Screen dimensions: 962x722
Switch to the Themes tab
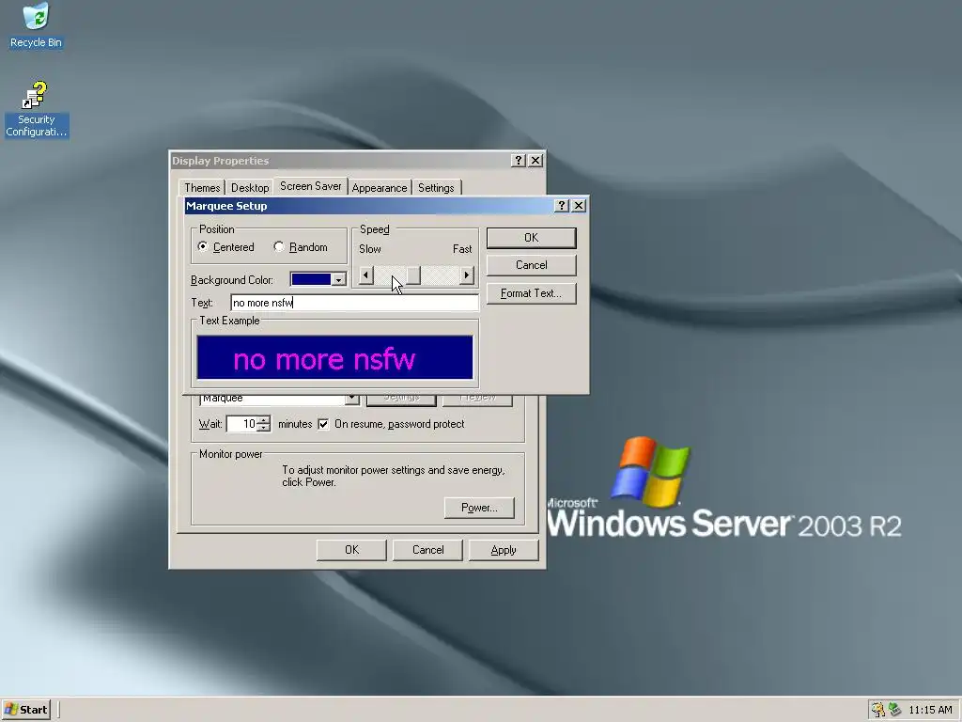202,188
